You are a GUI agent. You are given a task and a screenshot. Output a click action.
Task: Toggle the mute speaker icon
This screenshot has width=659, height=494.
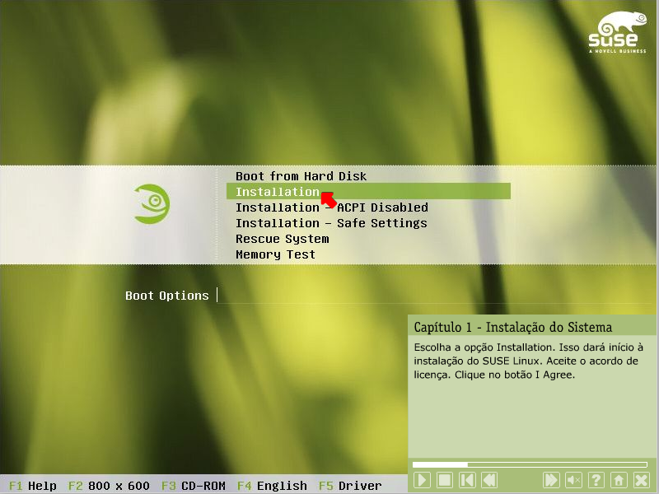pos(574,480)
